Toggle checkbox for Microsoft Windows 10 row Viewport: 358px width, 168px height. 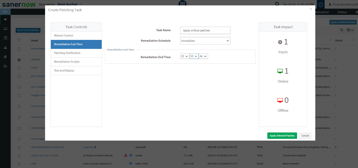19,147
